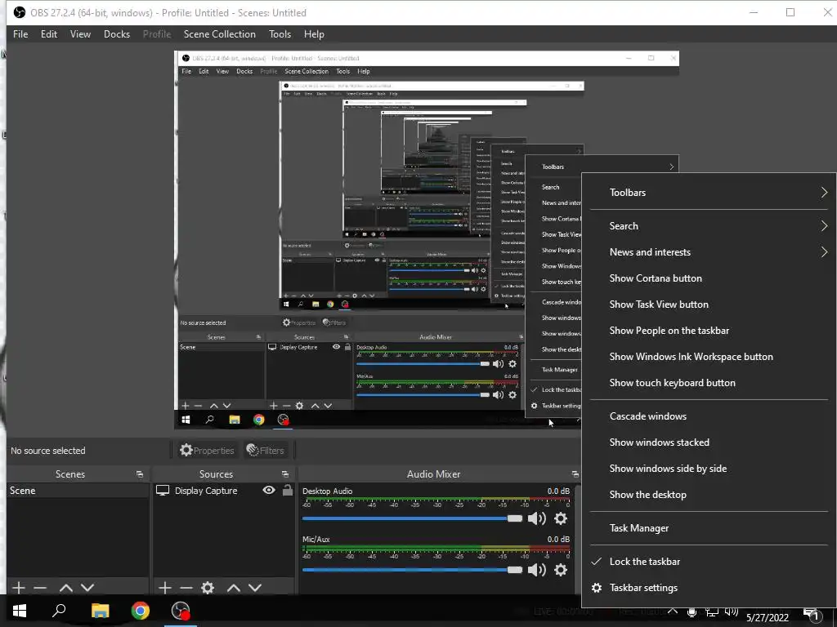Pop out the Scenes dock icon

pos(140,474)
